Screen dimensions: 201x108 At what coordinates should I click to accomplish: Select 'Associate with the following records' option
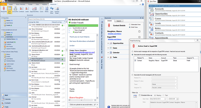pos(132,55)
